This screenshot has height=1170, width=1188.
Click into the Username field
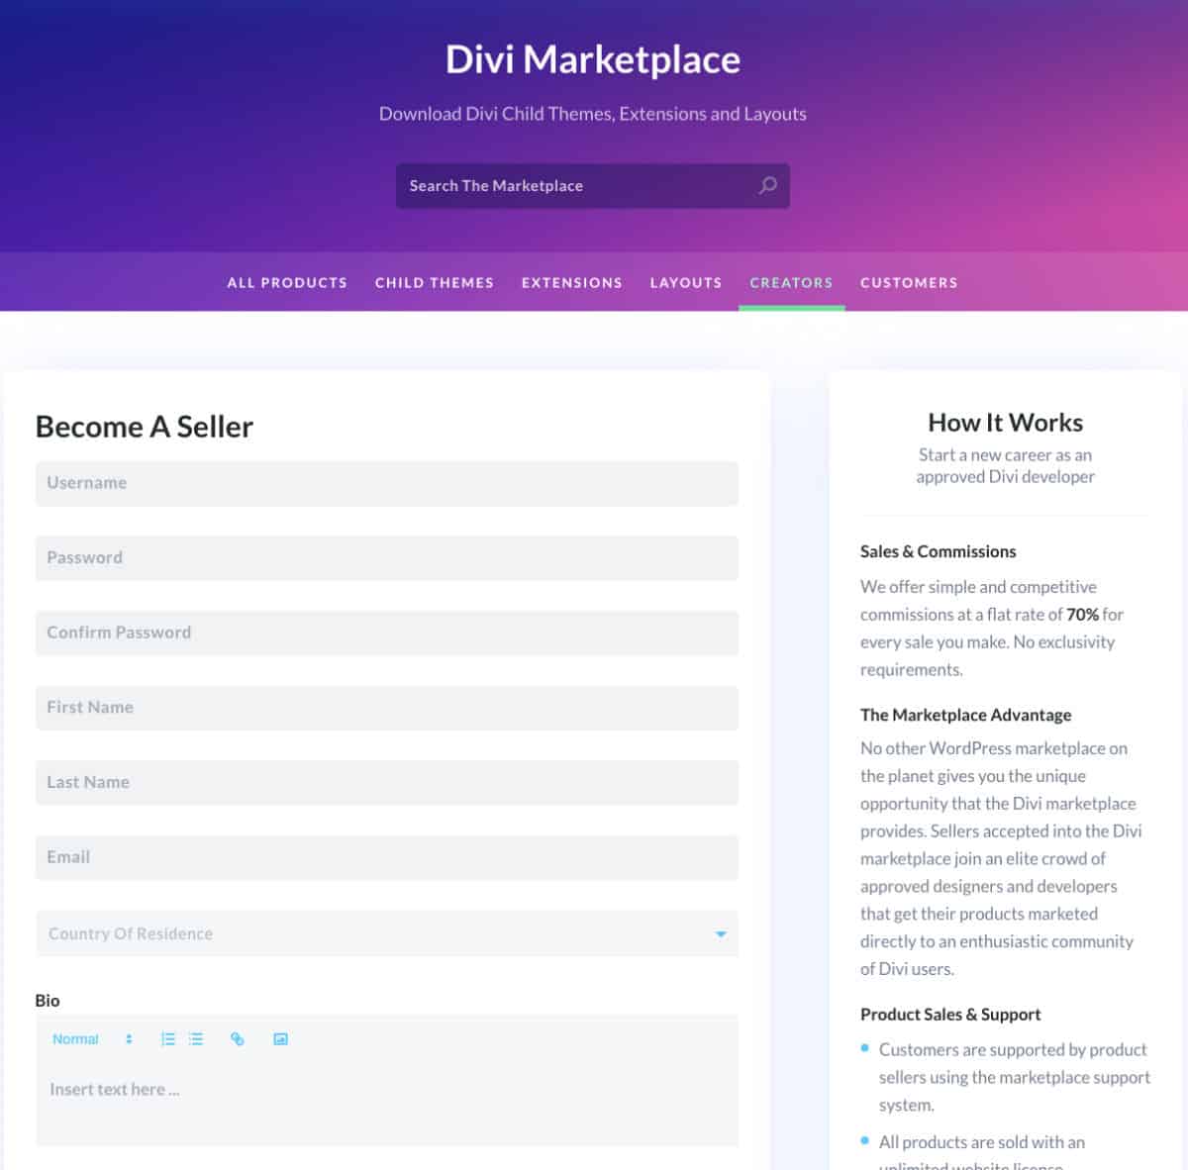tap(387, 484)
